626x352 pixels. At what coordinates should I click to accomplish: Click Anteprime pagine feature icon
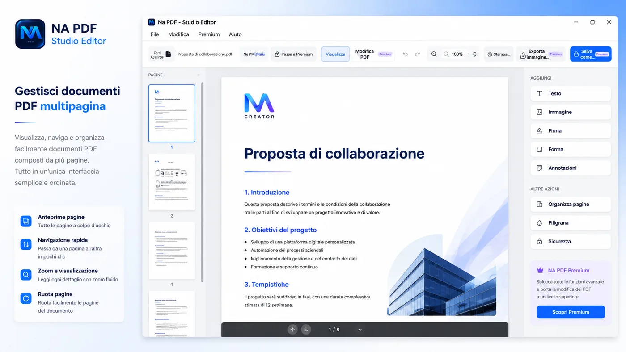click(26, 221)
